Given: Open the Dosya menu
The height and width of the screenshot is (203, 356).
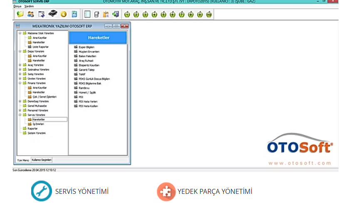Looking at the screenshot, I should coord(17,6).
